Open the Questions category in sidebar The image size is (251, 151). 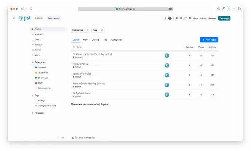pos(41,72)
